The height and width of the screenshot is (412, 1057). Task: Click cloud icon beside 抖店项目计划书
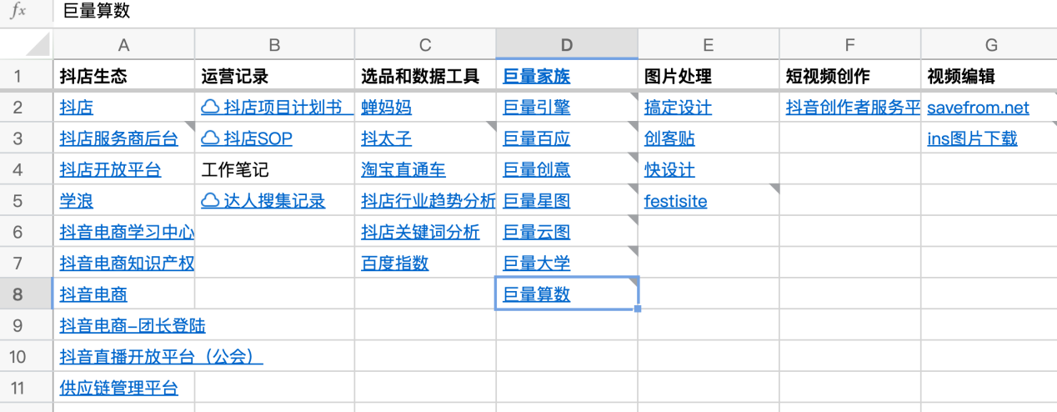tap(210, 107)
